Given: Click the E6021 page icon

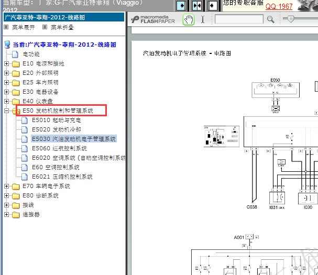Looking at the screenshot, I should (x=25, y=177).
